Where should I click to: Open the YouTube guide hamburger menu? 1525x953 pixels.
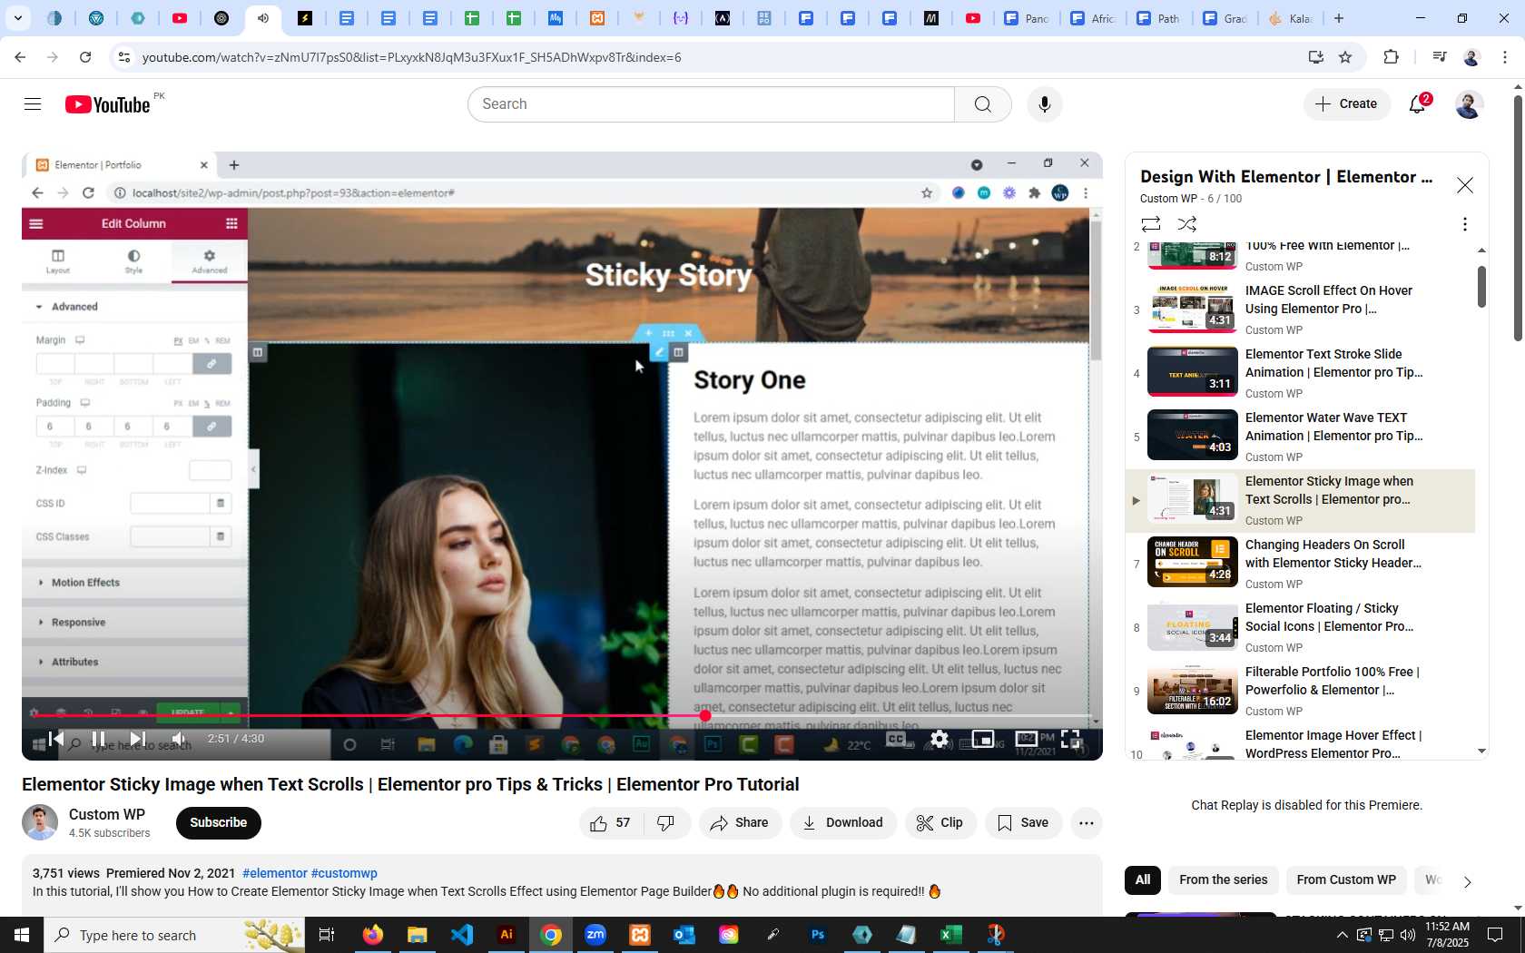coord(33,104)
